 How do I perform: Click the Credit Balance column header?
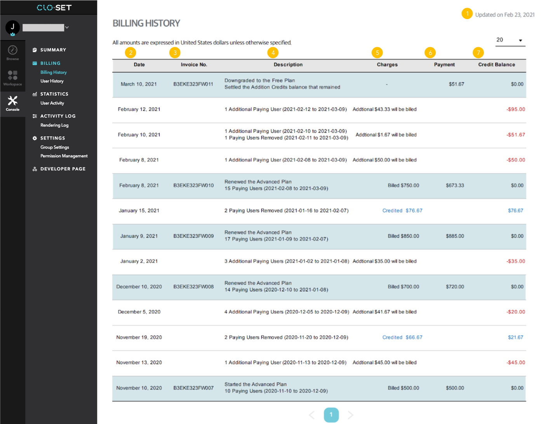pyautogui.click(x=497, y=65)
